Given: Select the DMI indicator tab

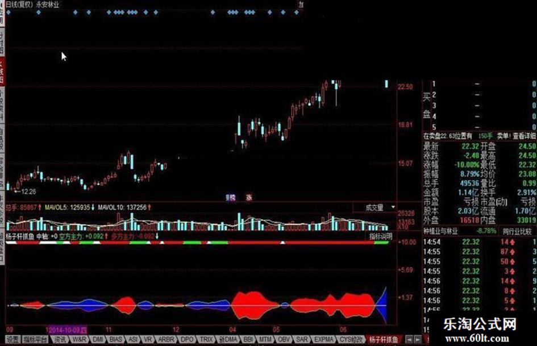Looking at the screenshot, I should click(x=98, y=339).
